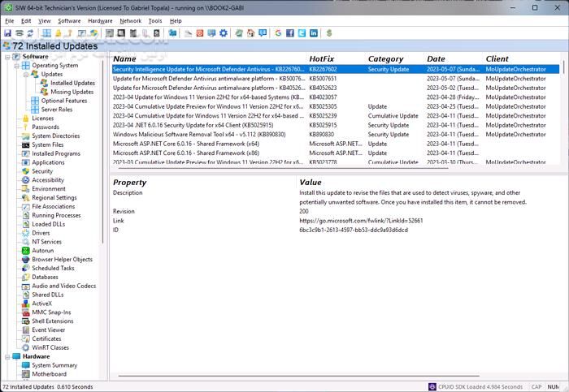
Task: Click the green dollar sign icon
Action: pos(329,33)
